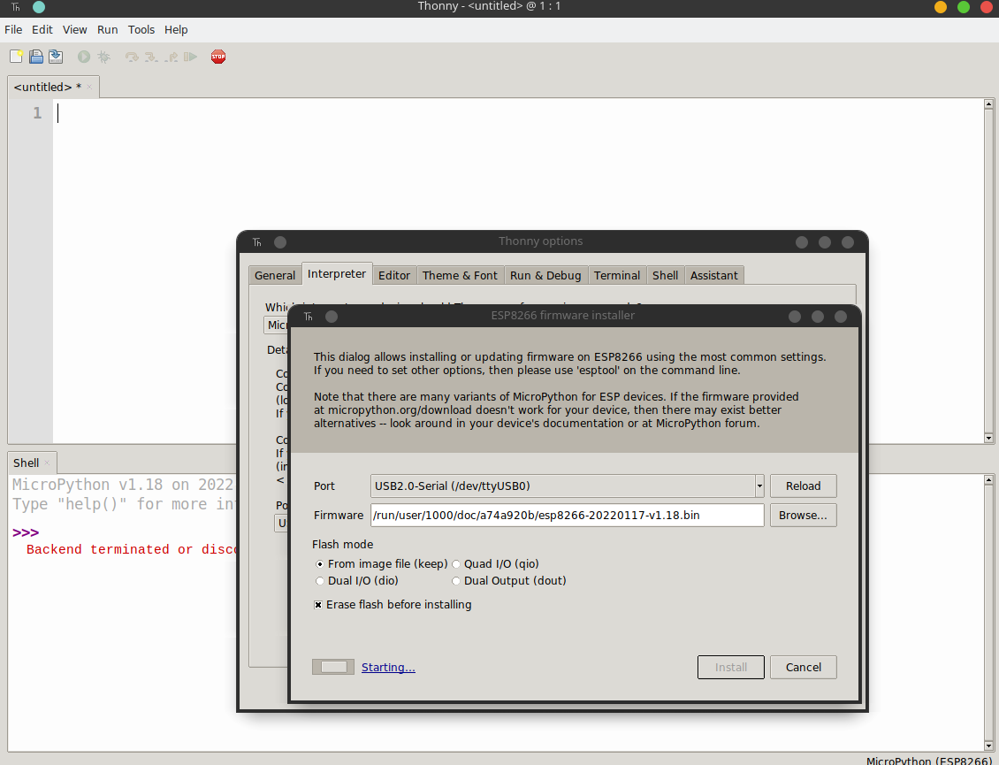This screenshot has height=765, width=999.
Task: Switch to the Terminal options tab
Action: click(617, 275)
